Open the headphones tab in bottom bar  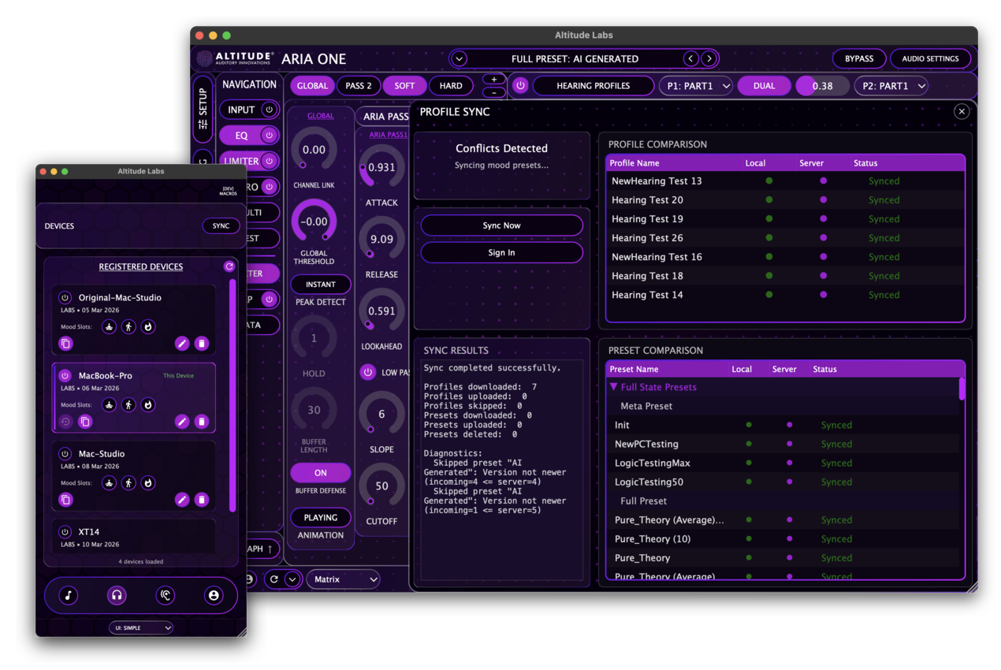coord(117,596)
